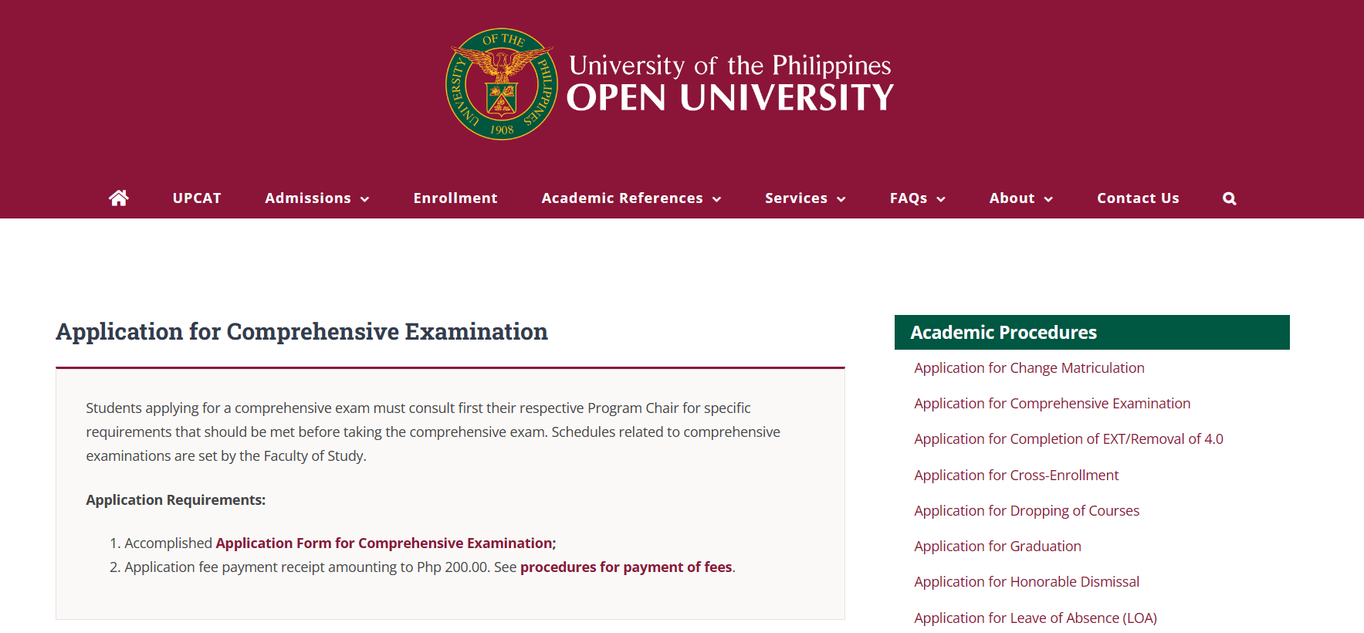Expand the About menu chevron
The image size is (1364, 633).
tap(1048, 199)
